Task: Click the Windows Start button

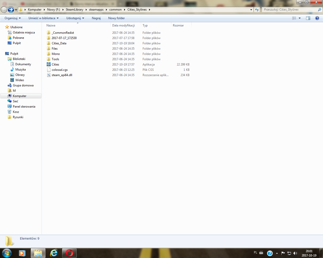Action: click(7, 253)
